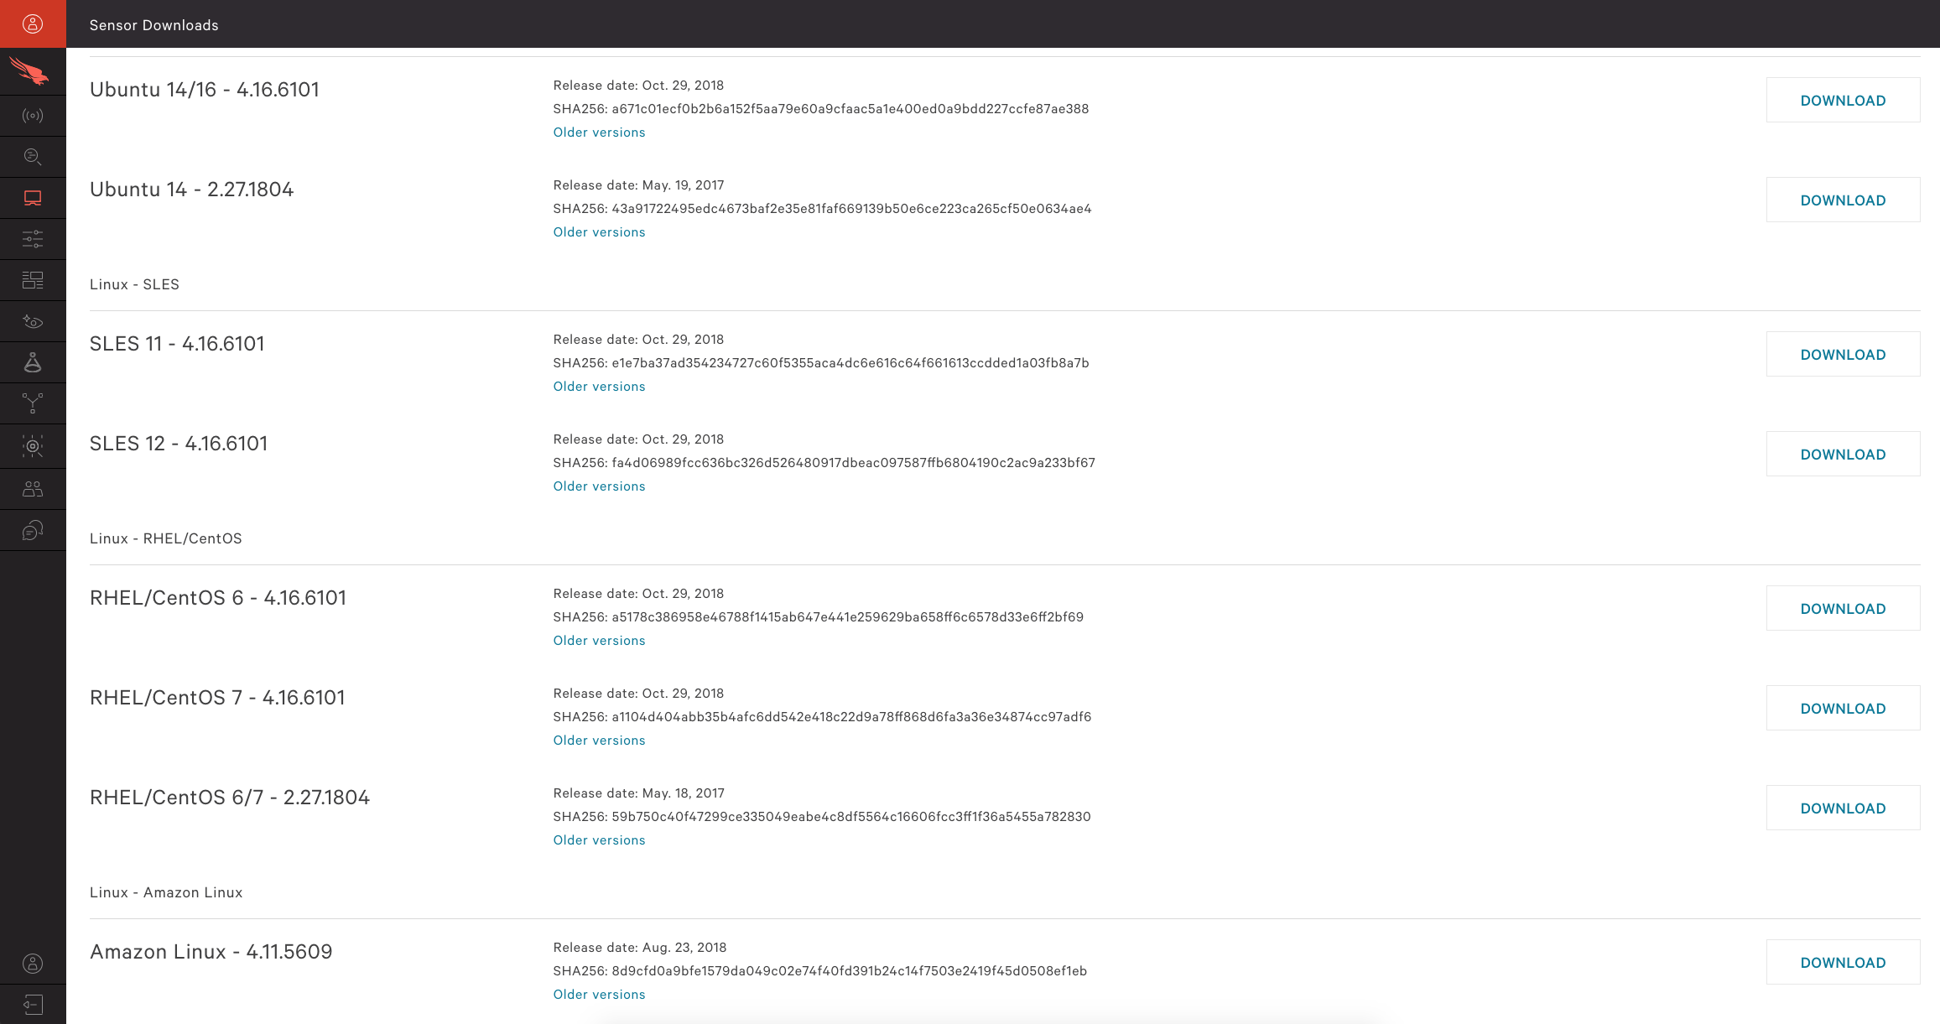This screenshot has width=1940, height=1024.
Task: Download the Amazon Linux 4.11.5609 sensor
Action: pyautogui.click(x=1843, y=962)
